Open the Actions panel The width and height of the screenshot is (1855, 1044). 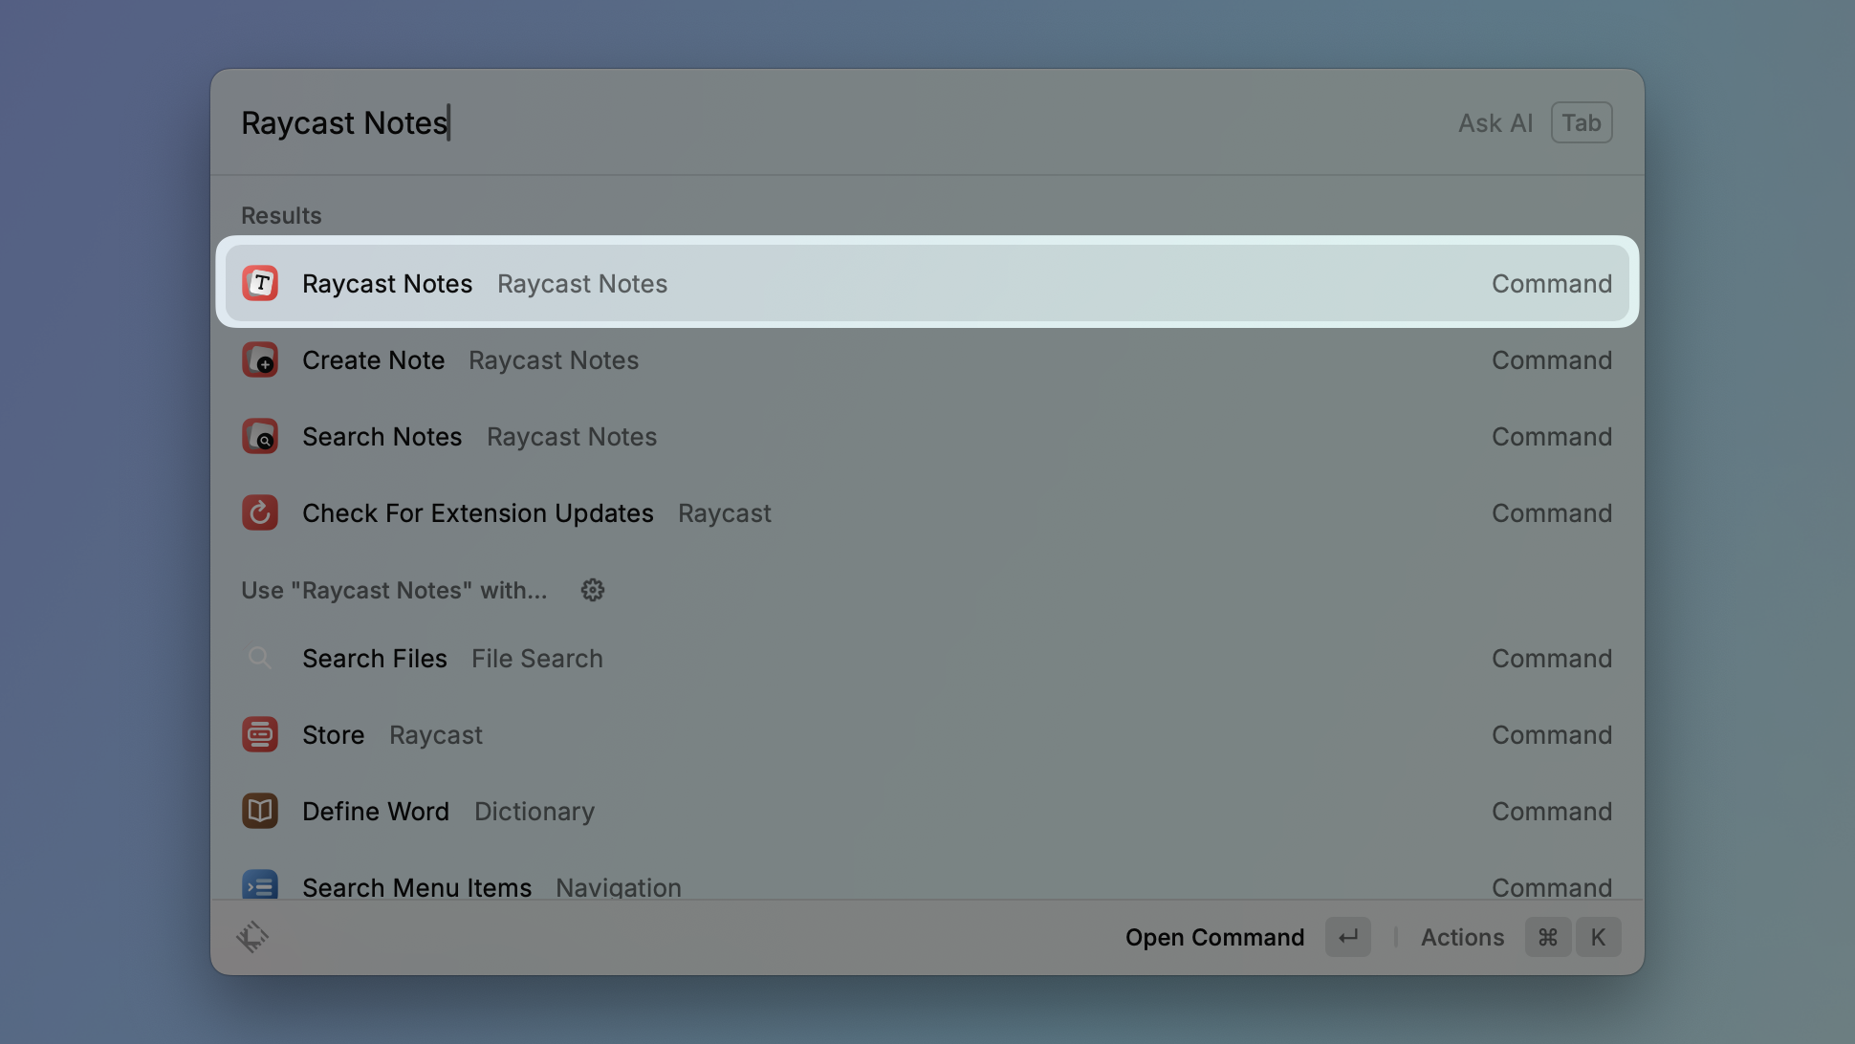click(1462, 937)
